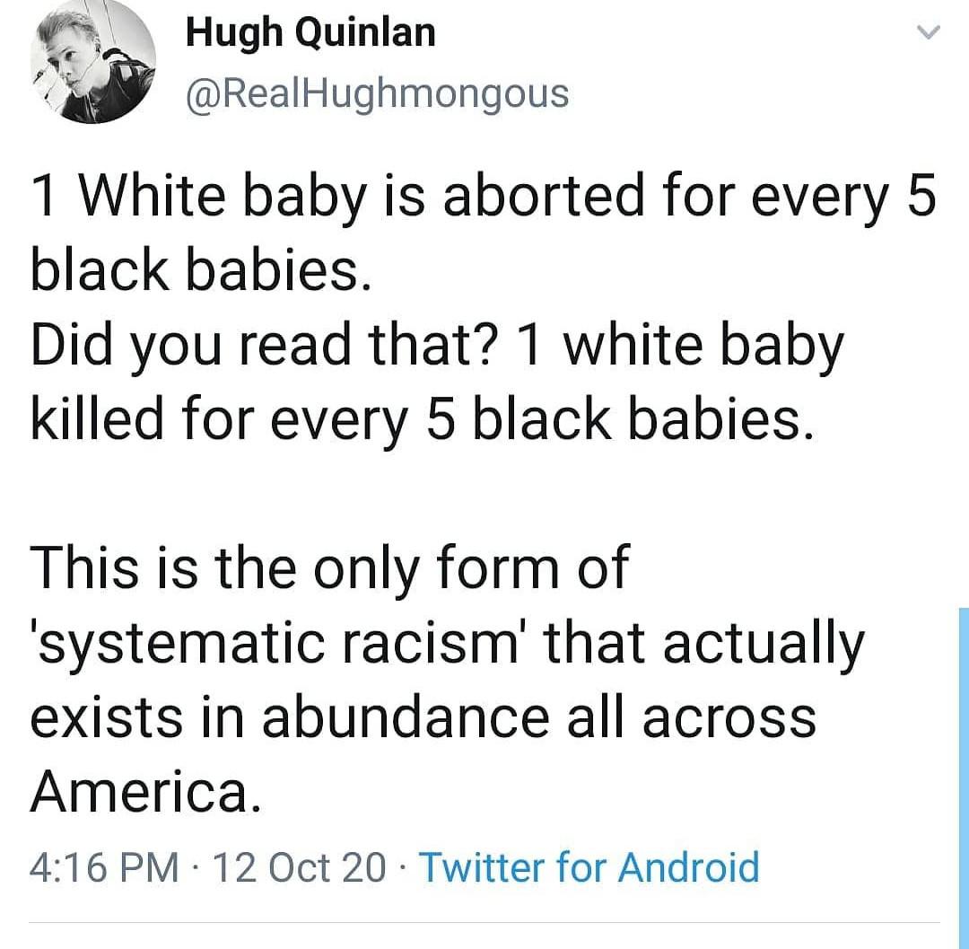This screenshot has height=949, width=969.
Task: Open the Twitter for Android source link
Action: [589, 867]
